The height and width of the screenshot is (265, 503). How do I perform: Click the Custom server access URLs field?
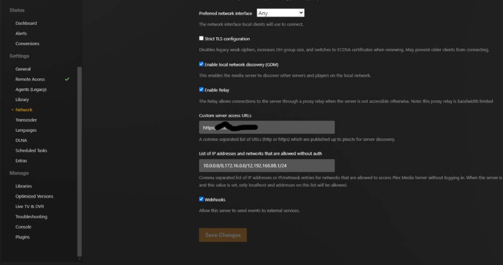(267, 127)
